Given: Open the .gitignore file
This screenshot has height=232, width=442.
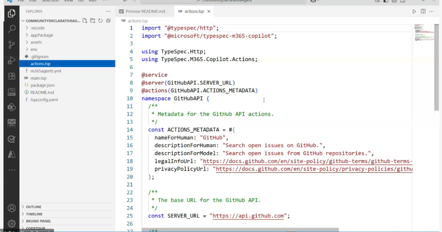Looking at the screenshot, I should 39,56.
